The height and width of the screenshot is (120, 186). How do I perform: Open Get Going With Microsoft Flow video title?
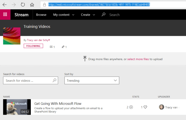click(x=58, y=104)
